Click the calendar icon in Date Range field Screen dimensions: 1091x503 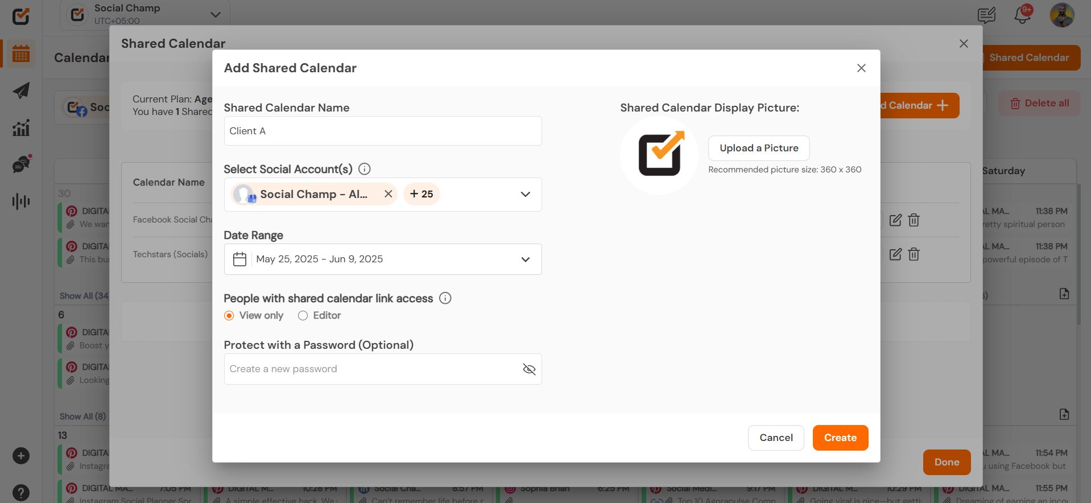point(239,259)
